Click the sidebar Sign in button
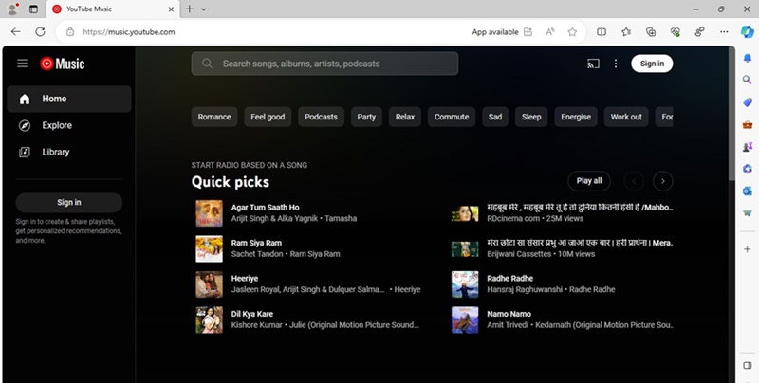The image size is (759, 383). tap(69, 203)
